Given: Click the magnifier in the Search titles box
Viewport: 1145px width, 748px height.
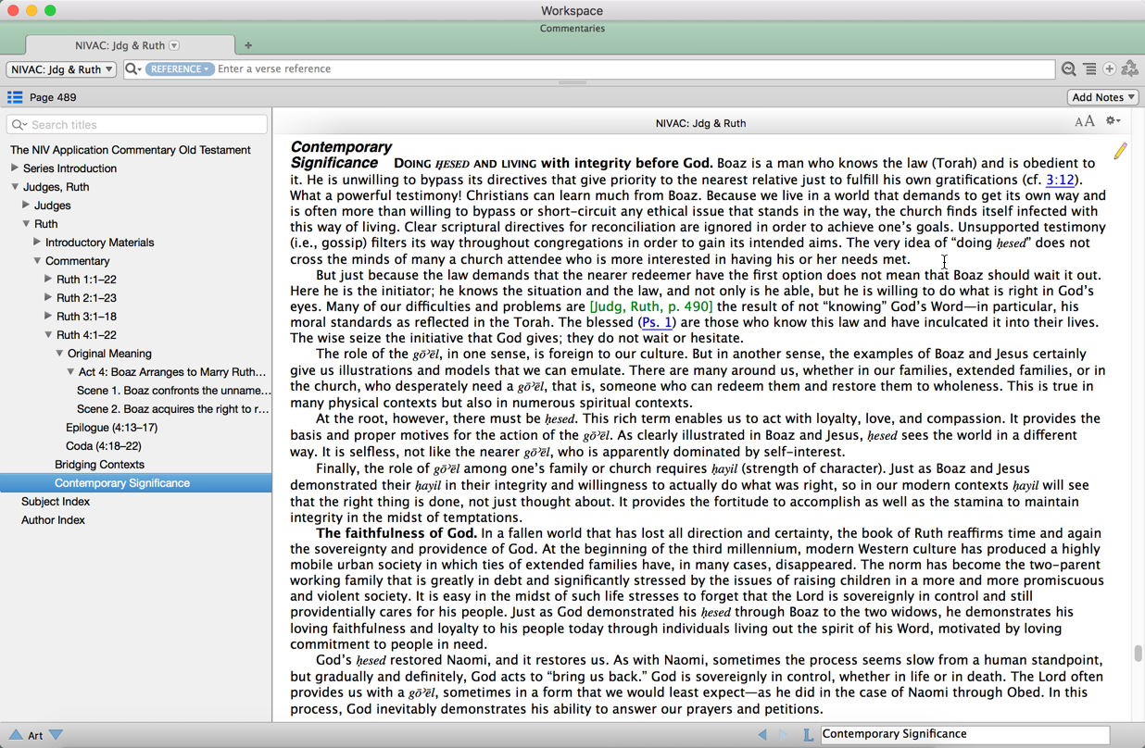Looking at the screenshot, I should 19,125.
